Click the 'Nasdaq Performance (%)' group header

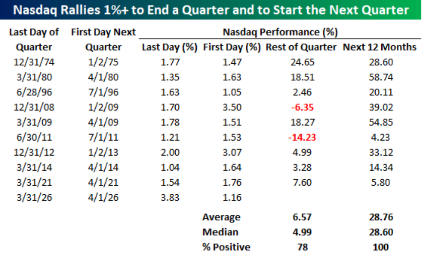click(x=279, y=32)
